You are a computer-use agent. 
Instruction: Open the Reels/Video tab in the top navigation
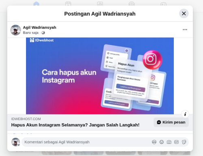(x=68, y=4)
